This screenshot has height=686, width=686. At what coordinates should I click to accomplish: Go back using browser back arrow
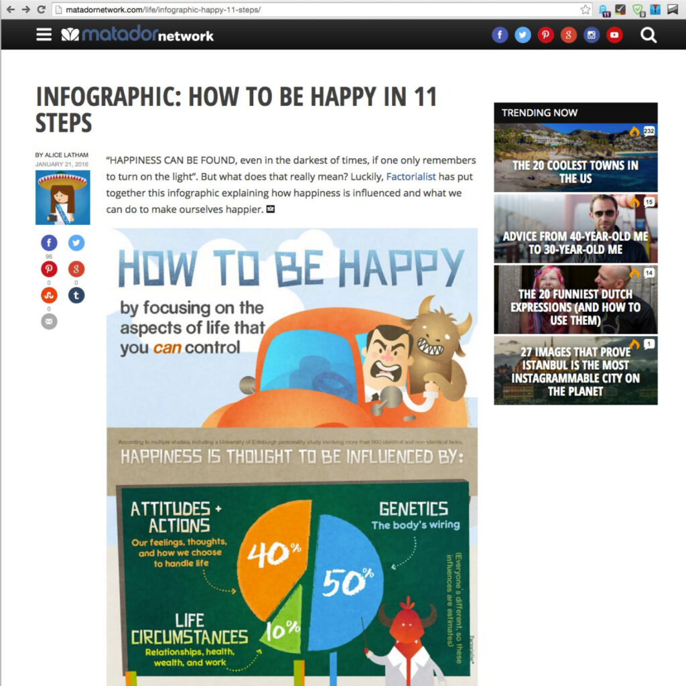pyautogui.click(x=9, y=9)
